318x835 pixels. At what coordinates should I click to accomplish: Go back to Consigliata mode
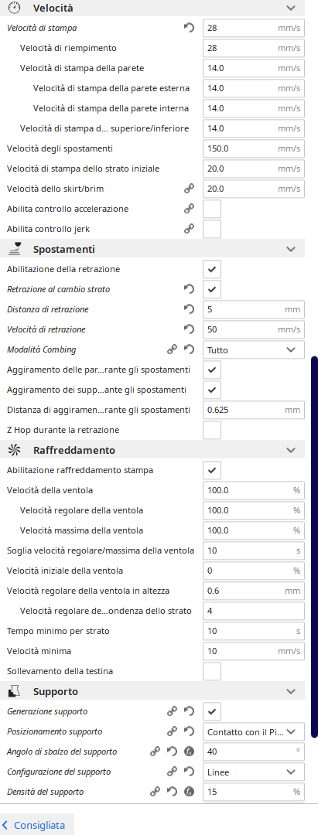pyautogui.click(x=33, y=826)
